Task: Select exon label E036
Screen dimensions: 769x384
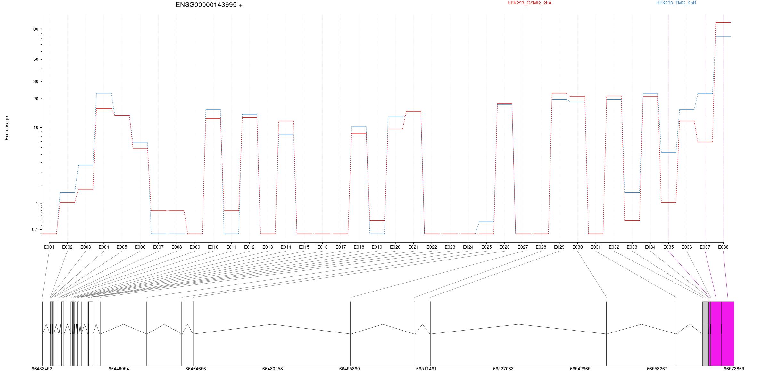Action: pos(687,247)
